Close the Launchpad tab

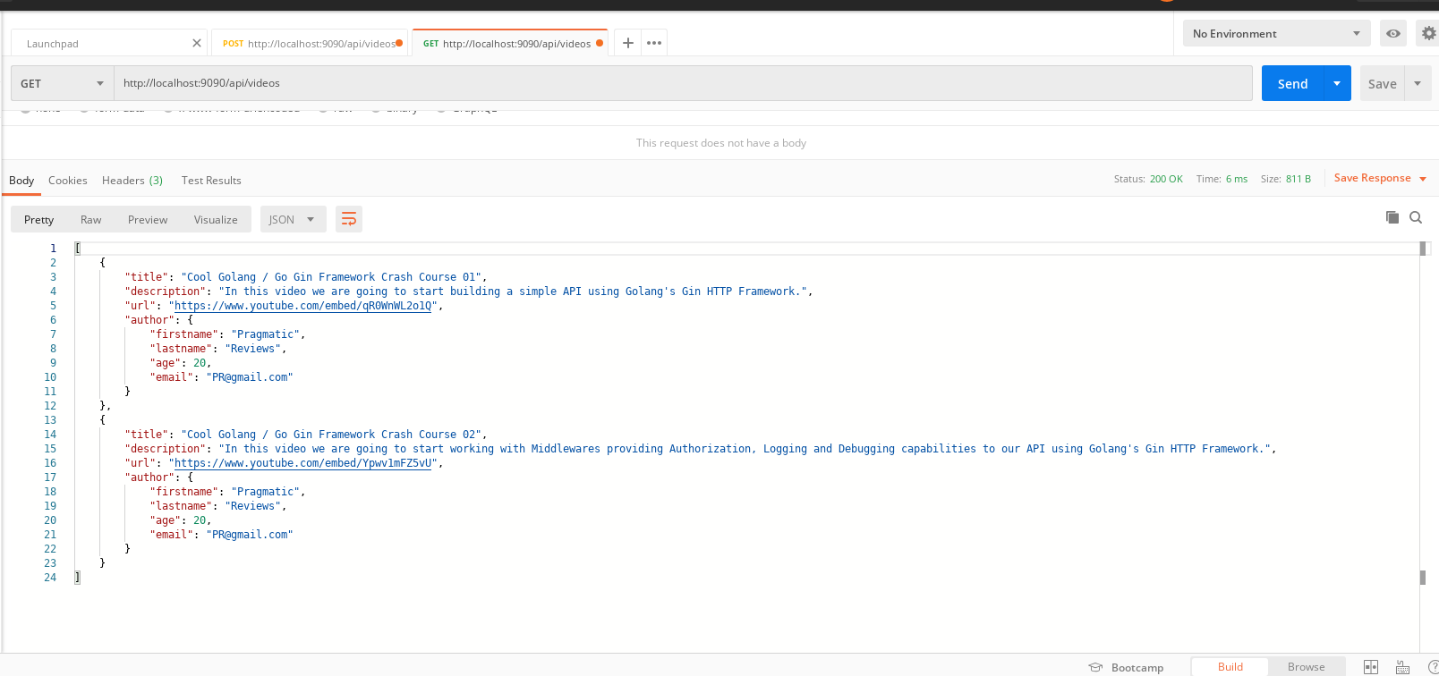(197, 43)
